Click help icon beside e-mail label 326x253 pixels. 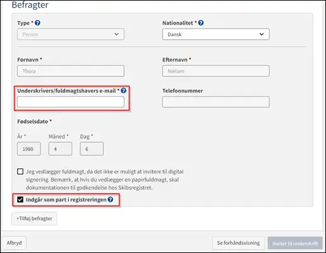click(x=123, y=90)
